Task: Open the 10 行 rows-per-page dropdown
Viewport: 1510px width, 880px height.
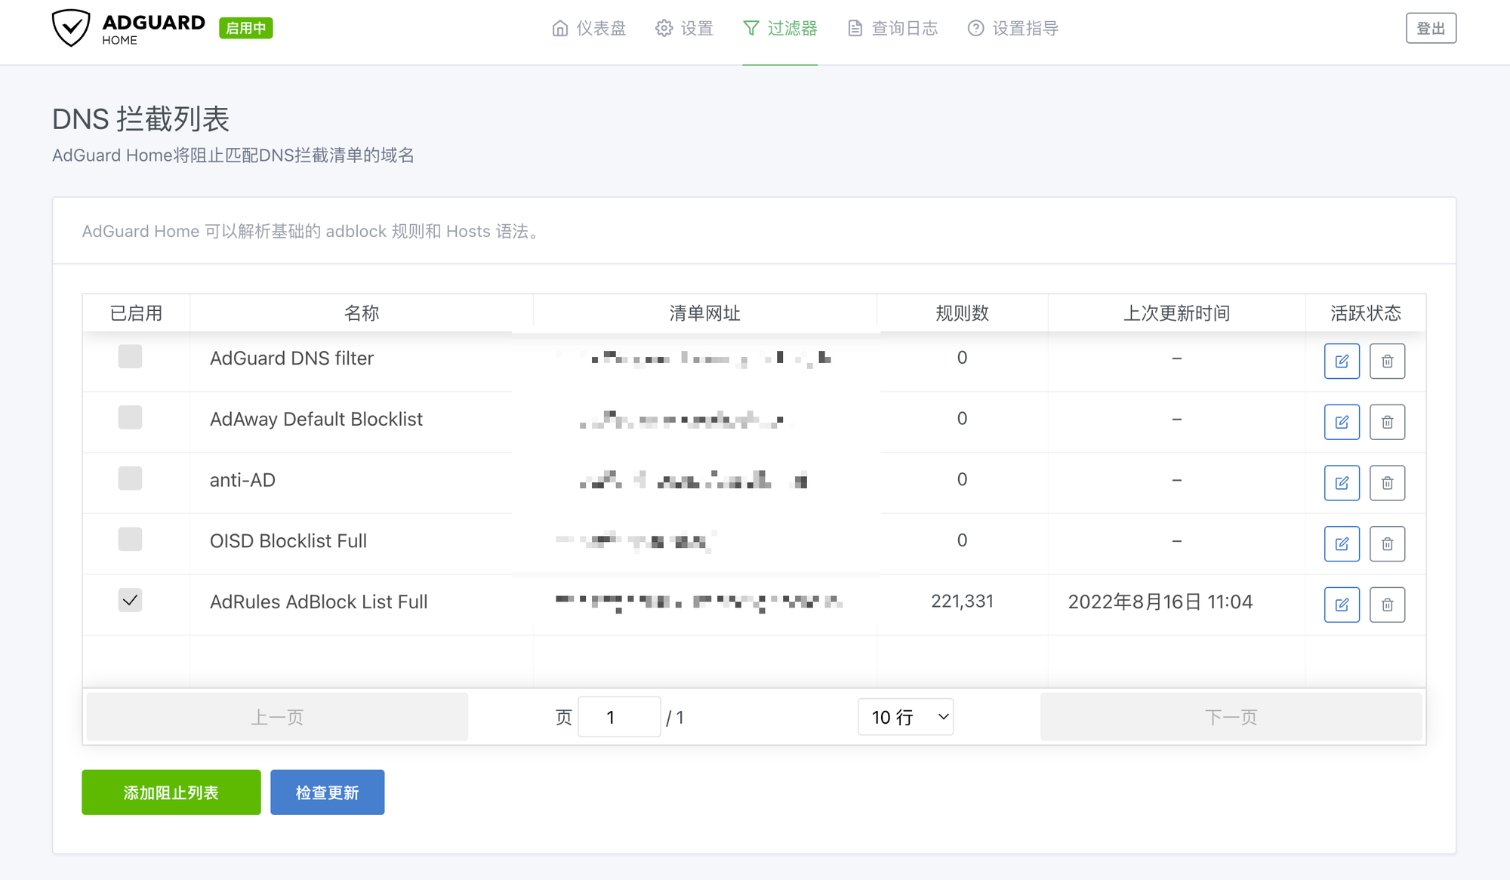Action: 905,717
